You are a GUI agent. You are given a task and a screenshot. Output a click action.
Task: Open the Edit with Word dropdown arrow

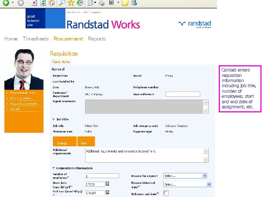point(118,3)
